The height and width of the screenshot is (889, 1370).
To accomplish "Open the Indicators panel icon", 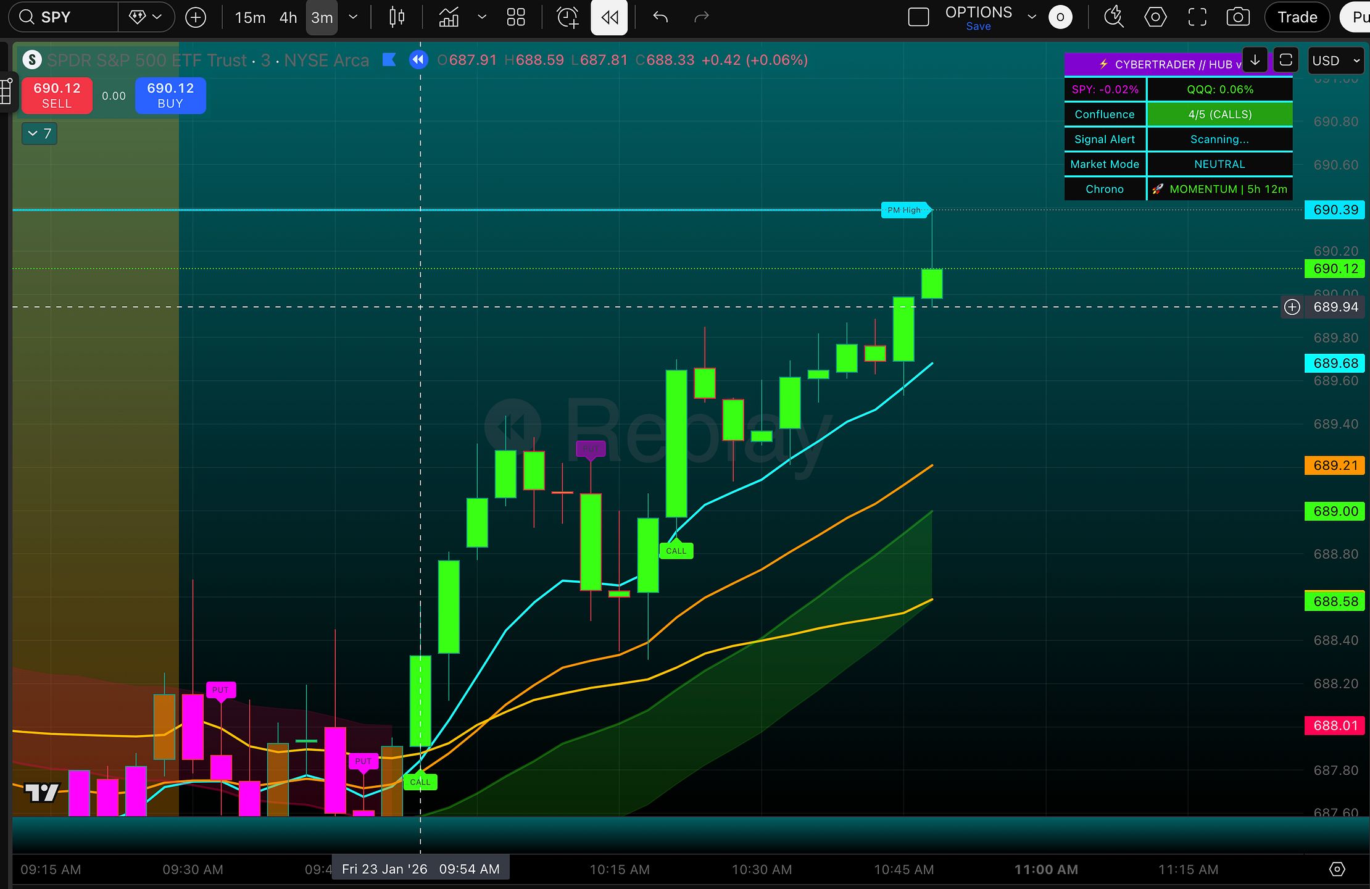I will click(x=449, y=17).
